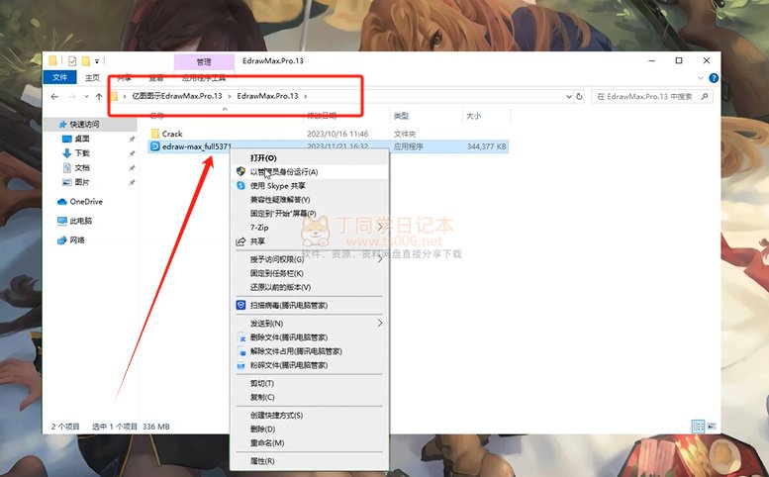Viewport: 769px width, 477px height.
Task: Open the Help question mark icon
Action: coord(714,78)
